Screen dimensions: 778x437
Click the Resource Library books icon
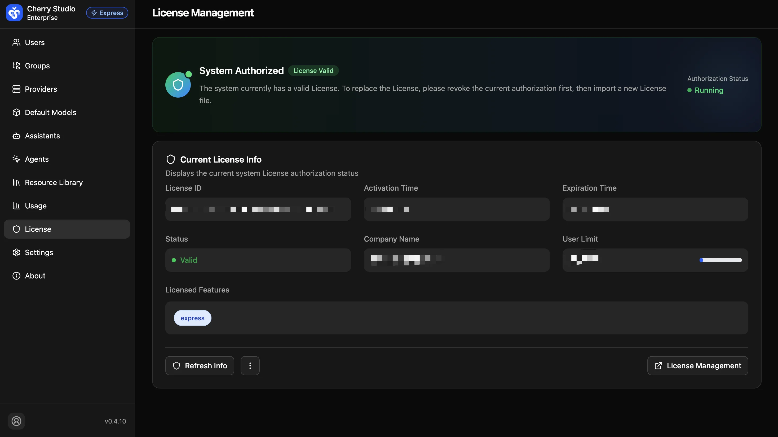click(16, 182)
